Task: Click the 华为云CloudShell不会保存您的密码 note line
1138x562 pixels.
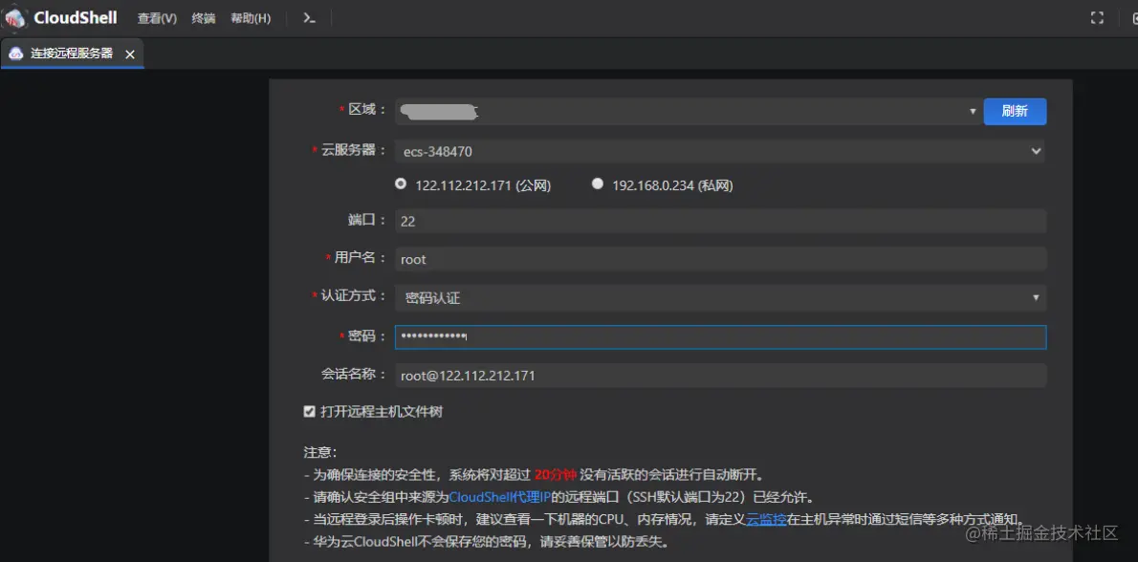Action: point(486,542)
